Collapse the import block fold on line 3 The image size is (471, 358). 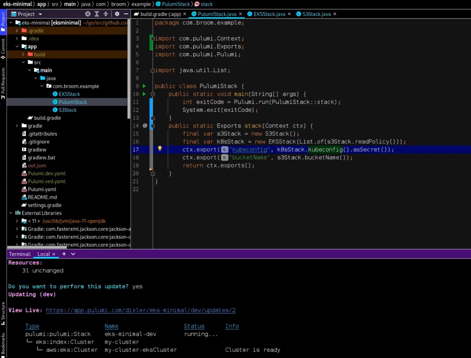pos(152,38)
